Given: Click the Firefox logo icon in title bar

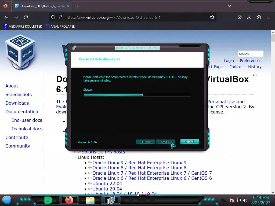Looking at the screenshot, I should (x=5, y=6).
